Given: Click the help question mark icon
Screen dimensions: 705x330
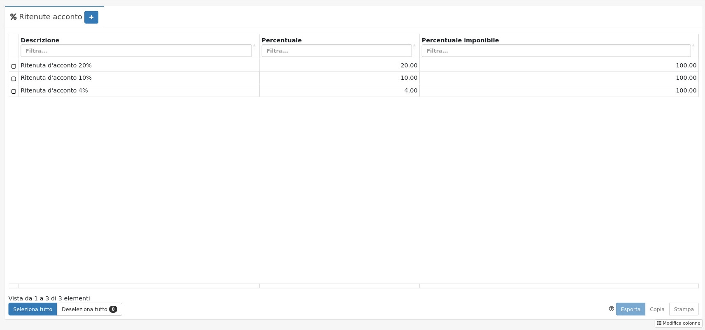Looking at the screenshot, I should (611, 309).
